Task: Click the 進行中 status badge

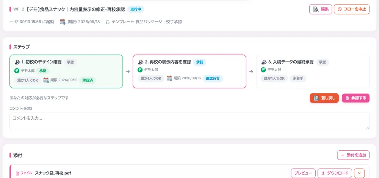Action: [136, 9]
